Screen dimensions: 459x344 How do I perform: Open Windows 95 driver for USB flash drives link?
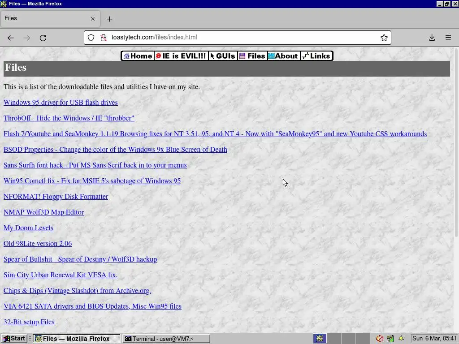[61, 103]
